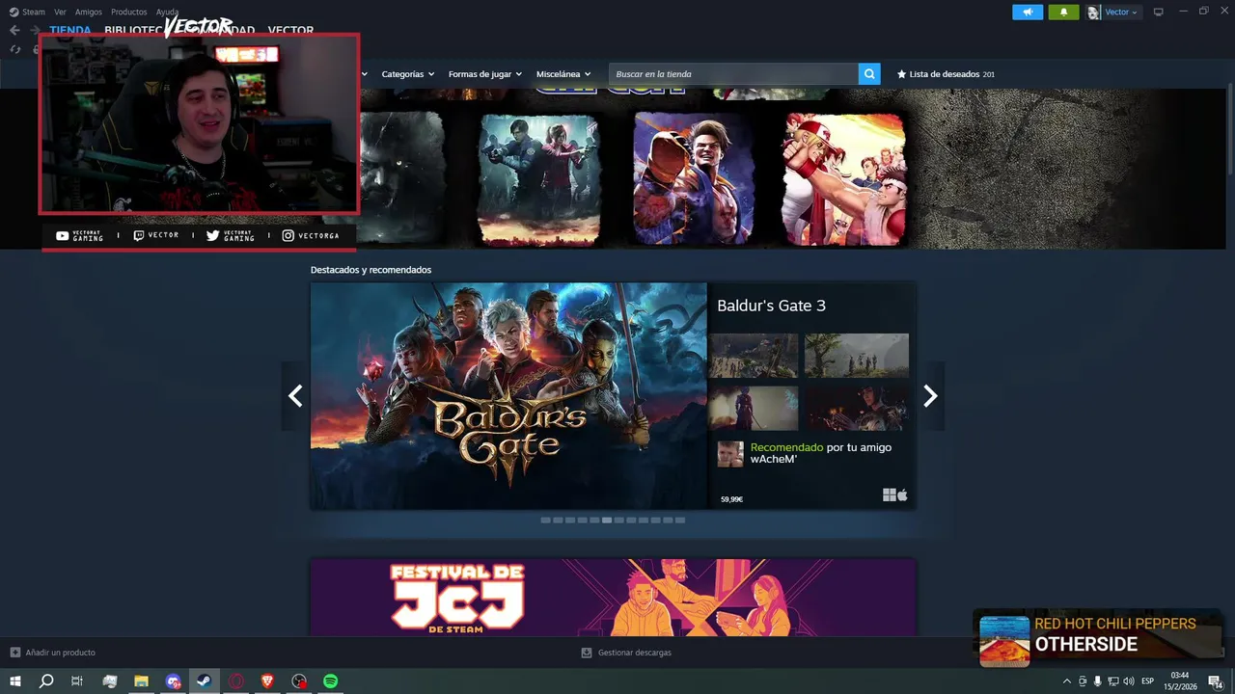The height and width of the screenshot is (694, 1235).
Task: Expand the Categorías dropdown
Action: click(x=408, y=74)
